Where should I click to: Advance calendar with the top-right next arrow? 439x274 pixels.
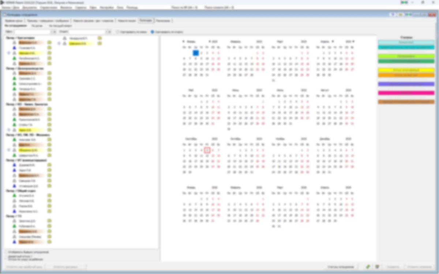(353, 42)
